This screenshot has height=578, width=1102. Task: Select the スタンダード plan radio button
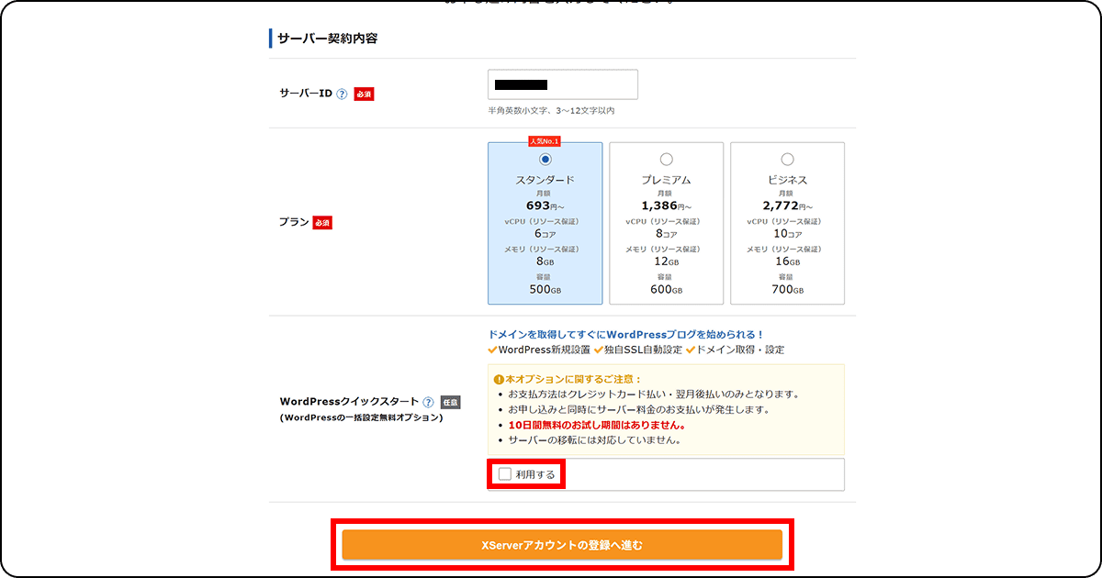[545, 159]
